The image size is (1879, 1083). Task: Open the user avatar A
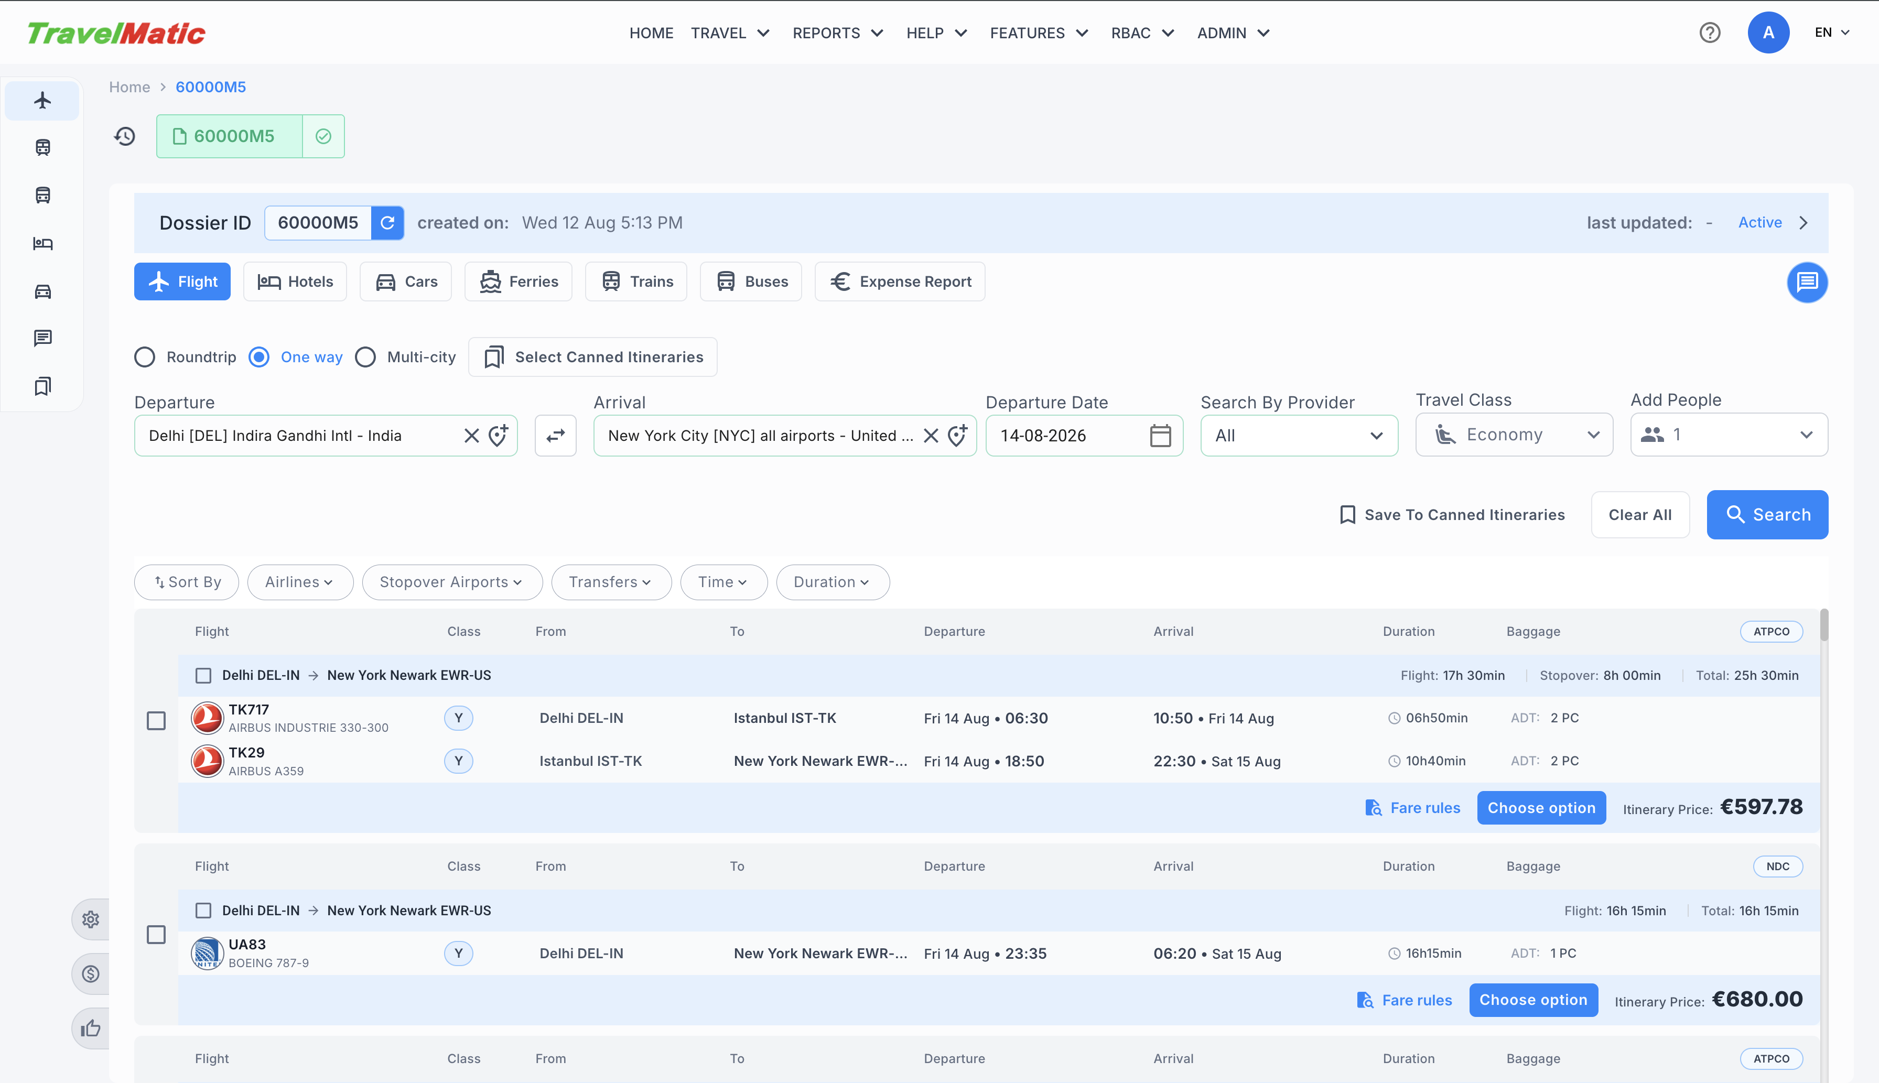pos(1768,33)
